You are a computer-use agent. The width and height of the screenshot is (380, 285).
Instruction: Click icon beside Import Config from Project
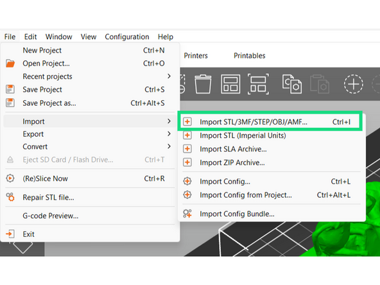pos(187,194)
